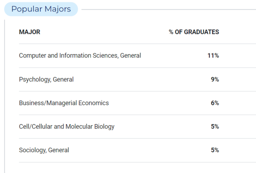Click the word Economics in third row

pos(94,103)
